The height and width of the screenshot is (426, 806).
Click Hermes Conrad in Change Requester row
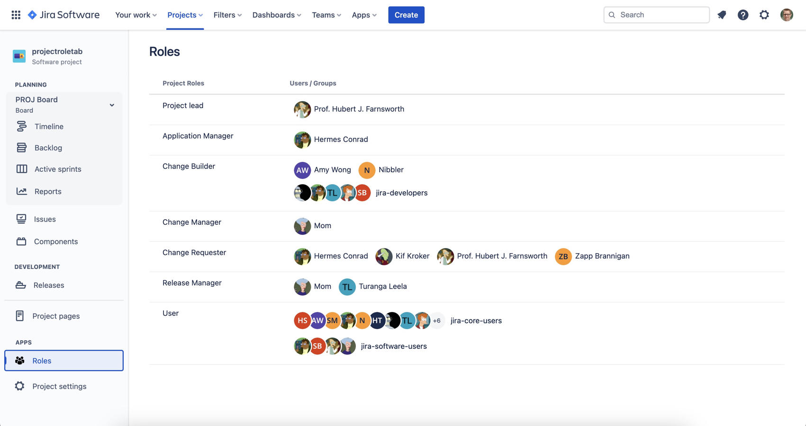click(341, 256)
